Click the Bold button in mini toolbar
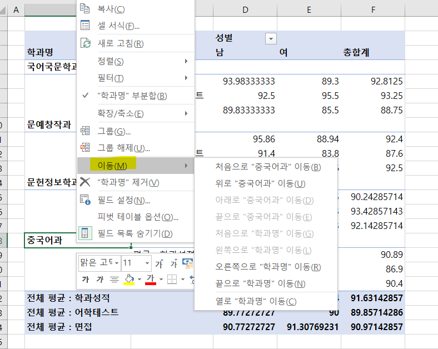 click(x=86, y=279)
